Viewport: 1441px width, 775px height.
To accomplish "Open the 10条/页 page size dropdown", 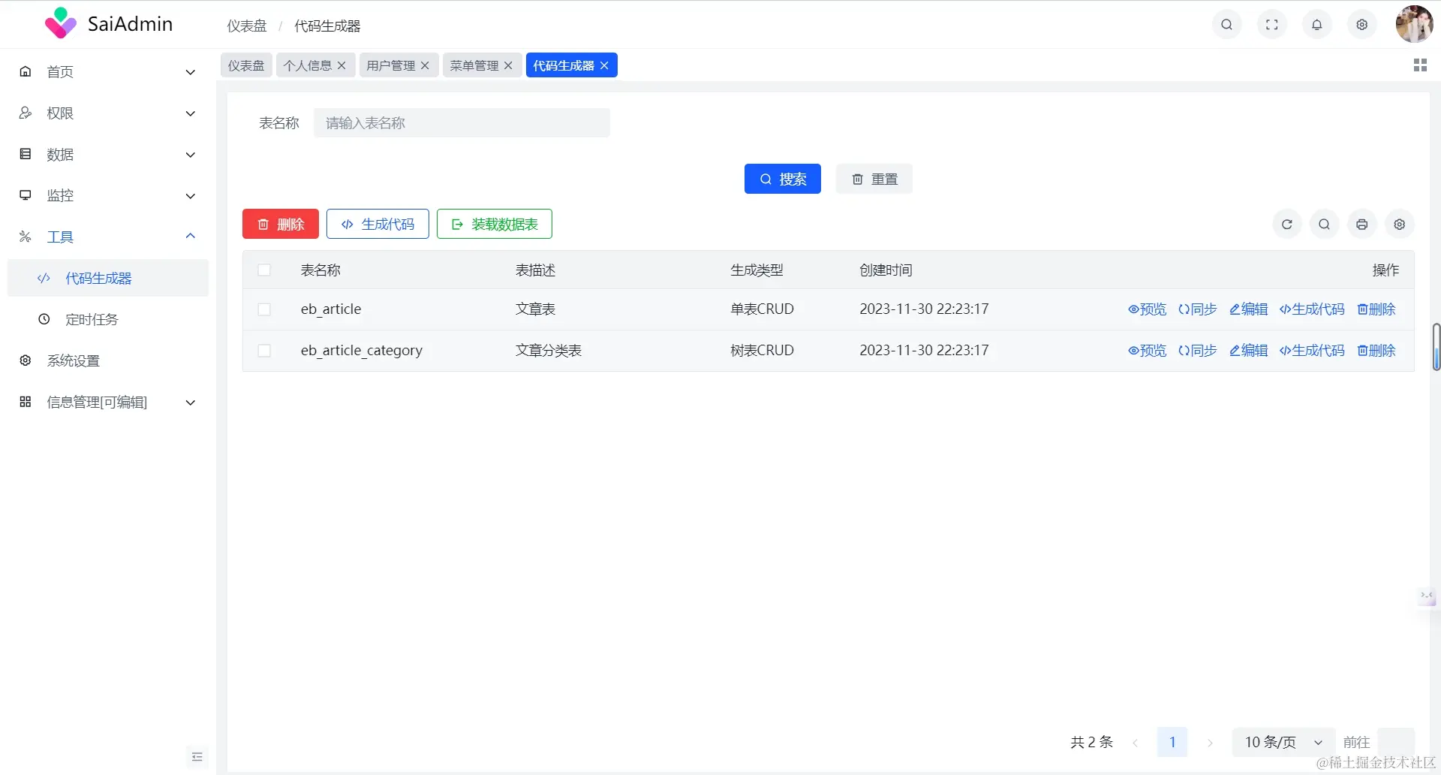I will (x=1283, y=742).
